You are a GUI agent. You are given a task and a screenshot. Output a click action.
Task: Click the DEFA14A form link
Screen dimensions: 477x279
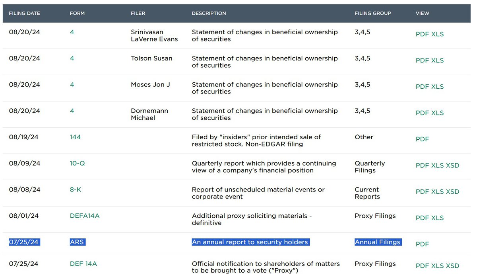click(85, 216)
